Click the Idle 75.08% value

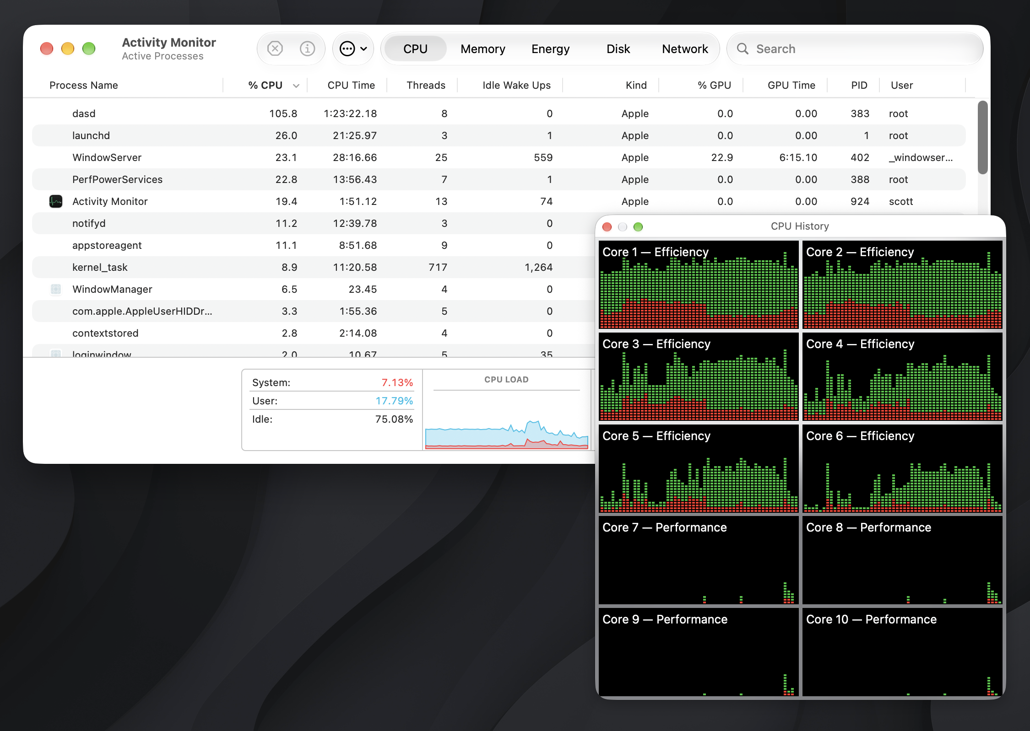point(394,419)
